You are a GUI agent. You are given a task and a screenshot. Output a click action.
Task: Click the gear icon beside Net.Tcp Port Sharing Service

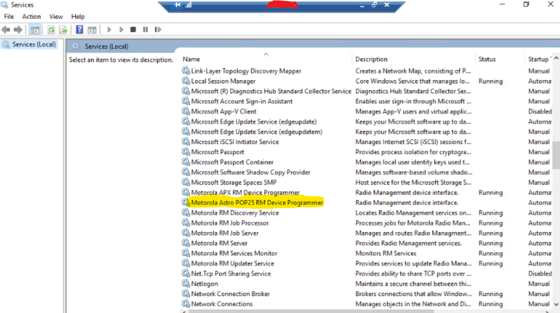coord(186,274)
